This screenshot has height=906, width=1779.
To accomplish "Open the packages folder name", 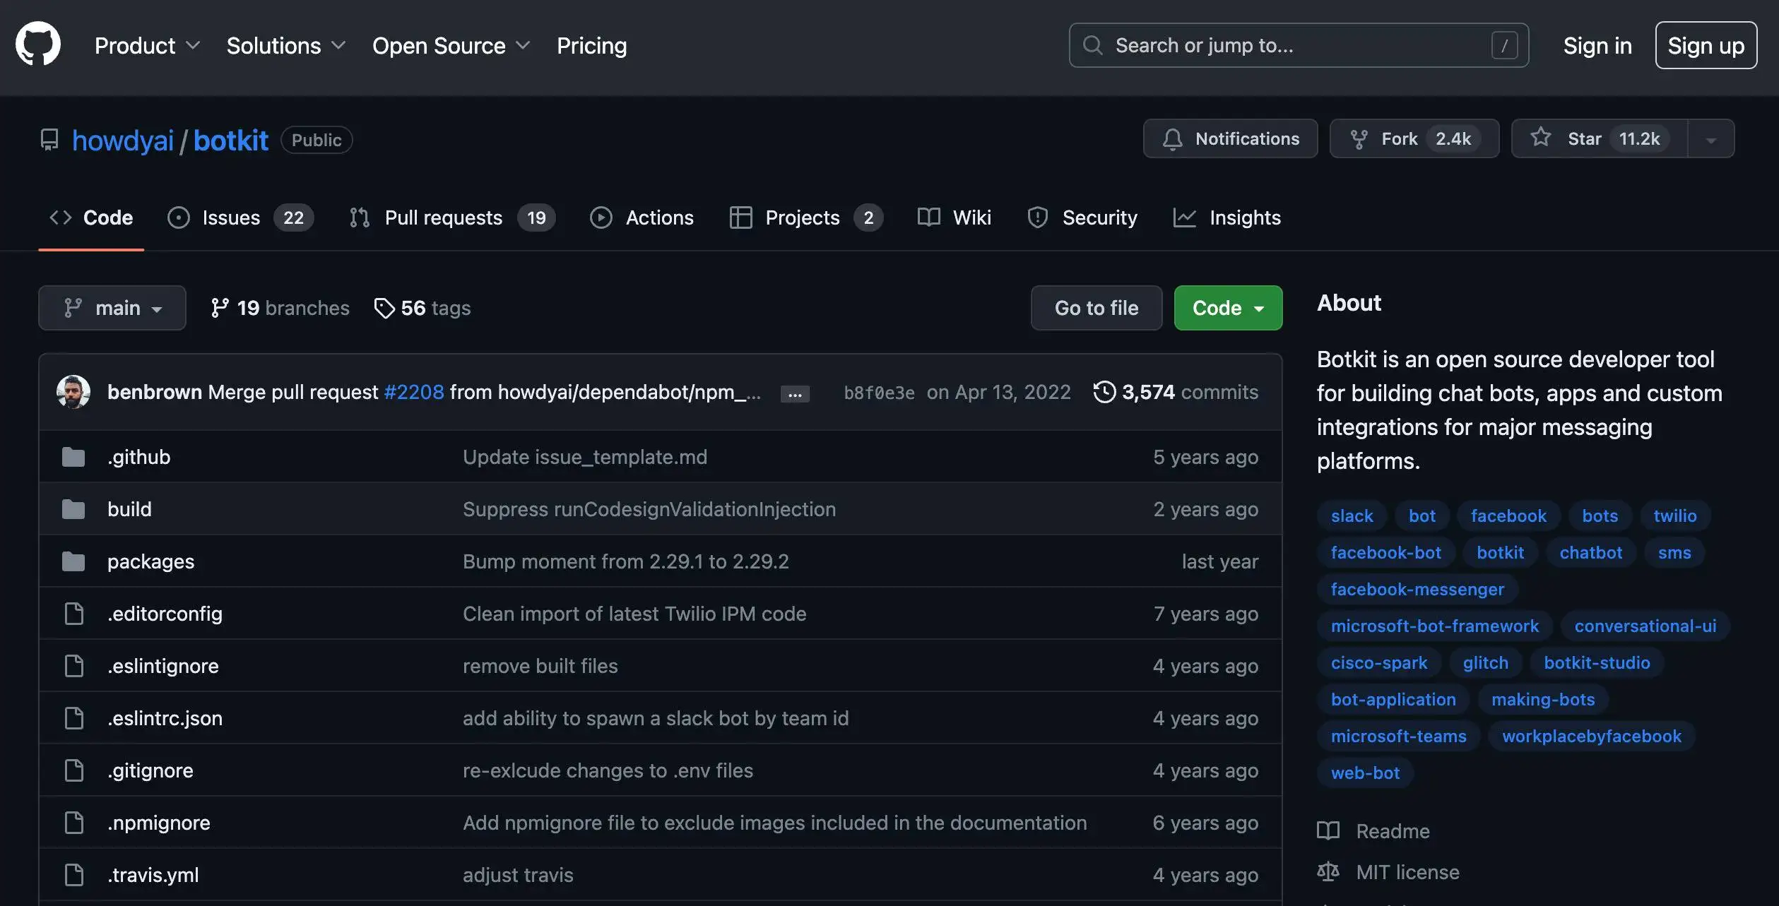I will [x=150, y=561].
